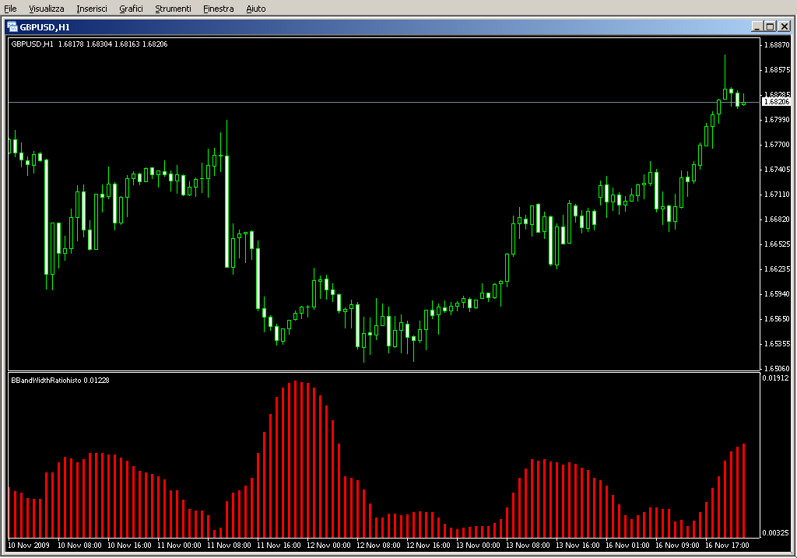Click the GBPUSD,H1 title bar text

point(44,27)
